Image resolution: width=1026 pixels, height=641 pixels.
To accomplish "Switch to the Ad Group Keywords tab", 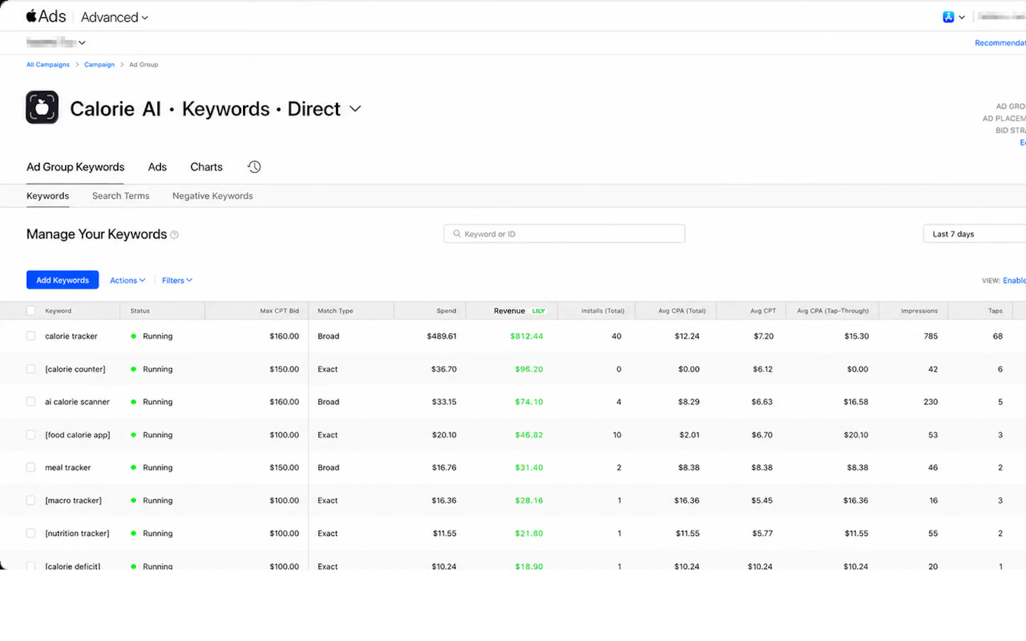I will (x=75, y=167).
